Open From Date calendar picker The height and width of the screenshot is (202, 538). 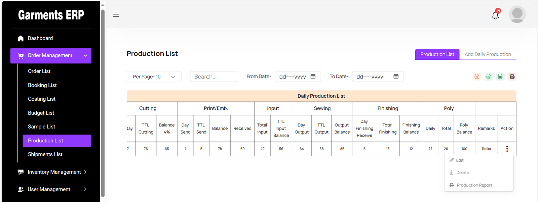313,77
